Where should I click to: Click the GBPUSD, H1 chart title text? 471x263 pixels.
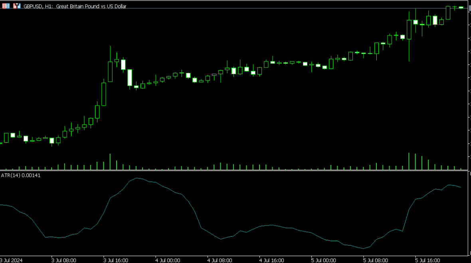pos(75,6)
